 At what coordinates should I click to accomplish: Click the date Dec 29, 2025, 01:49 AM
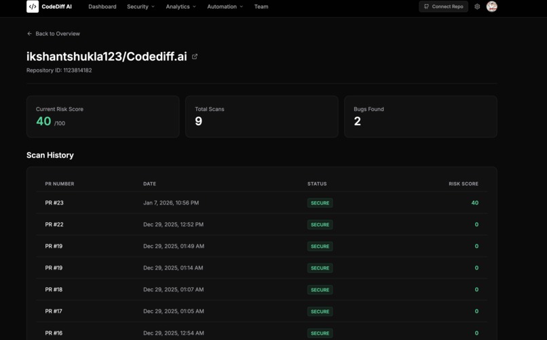pos(174,246)
